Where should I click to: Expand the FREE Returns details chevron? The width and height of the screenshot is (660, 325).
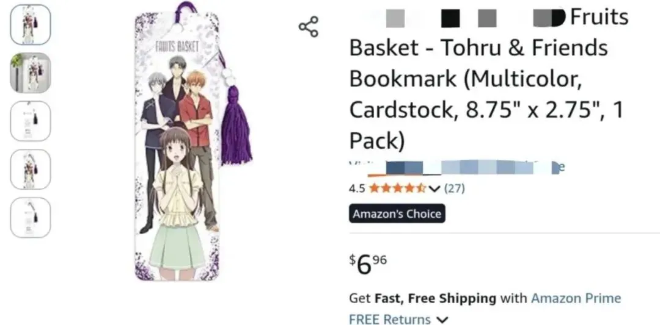click(x=442, y=320)
